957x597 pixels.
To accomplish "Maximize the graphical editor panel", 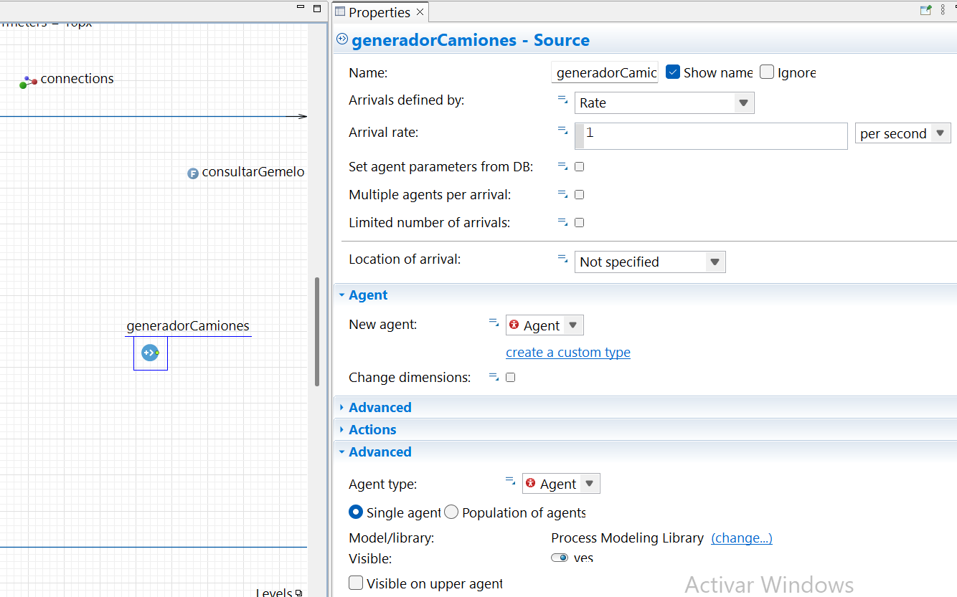I will click(317, 8).
